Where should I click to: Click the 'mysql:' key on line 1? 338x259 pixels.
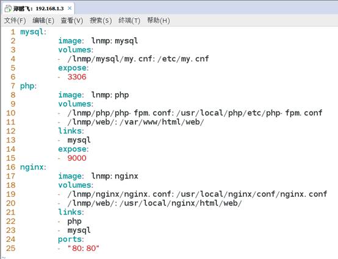click(33, 32)
